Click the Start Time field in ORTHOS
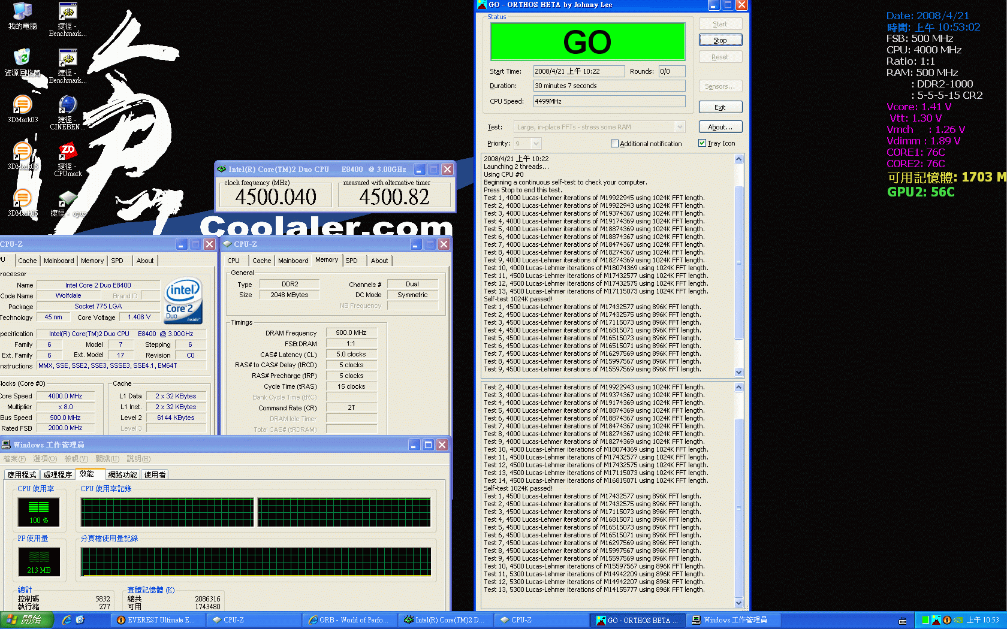 click(578, 71)
